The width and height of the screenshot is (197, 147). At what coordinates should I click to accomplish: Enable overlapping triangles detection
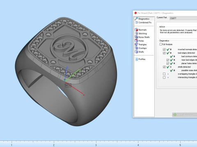coord(164,74)
